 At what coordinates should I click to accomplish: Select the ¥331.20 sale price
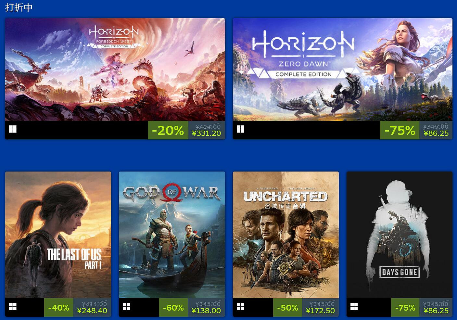206,133
